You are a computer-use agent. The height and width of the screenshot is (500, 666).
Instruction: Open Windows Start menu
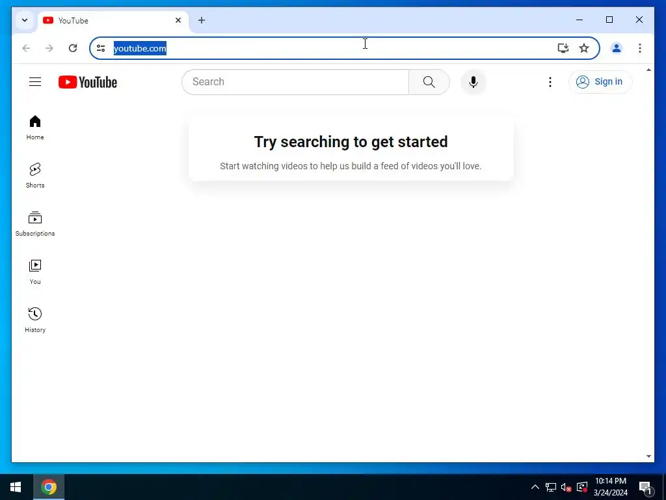(16, 487)
